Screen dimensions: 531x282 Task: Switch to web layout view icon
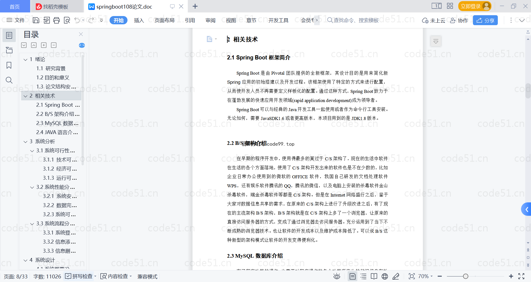pyautogui.click(x=385, y=276)
